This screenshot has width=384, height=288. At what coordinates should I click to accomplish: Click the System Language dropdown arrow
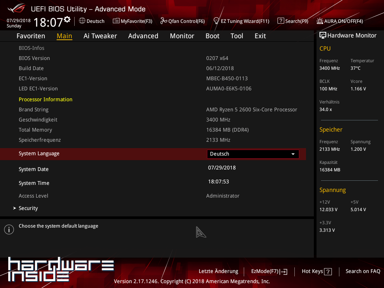point(293,154)
